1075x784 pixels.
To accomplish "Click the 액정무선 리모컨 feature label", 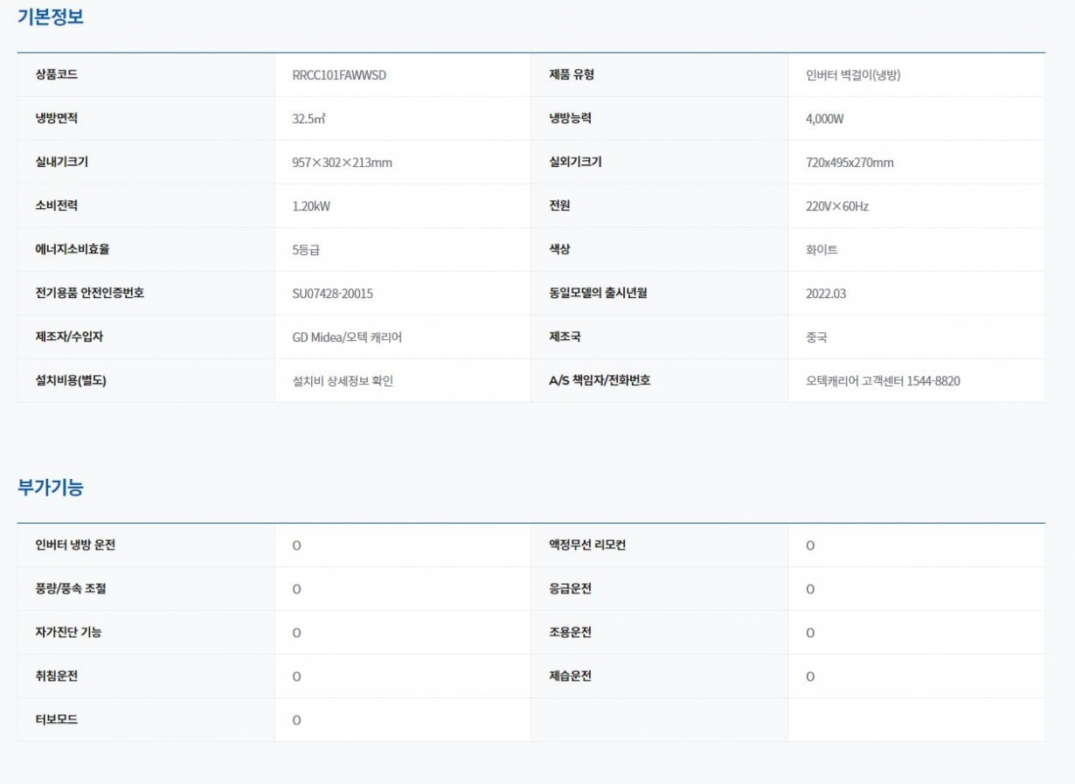I will (x=581, y=545).
